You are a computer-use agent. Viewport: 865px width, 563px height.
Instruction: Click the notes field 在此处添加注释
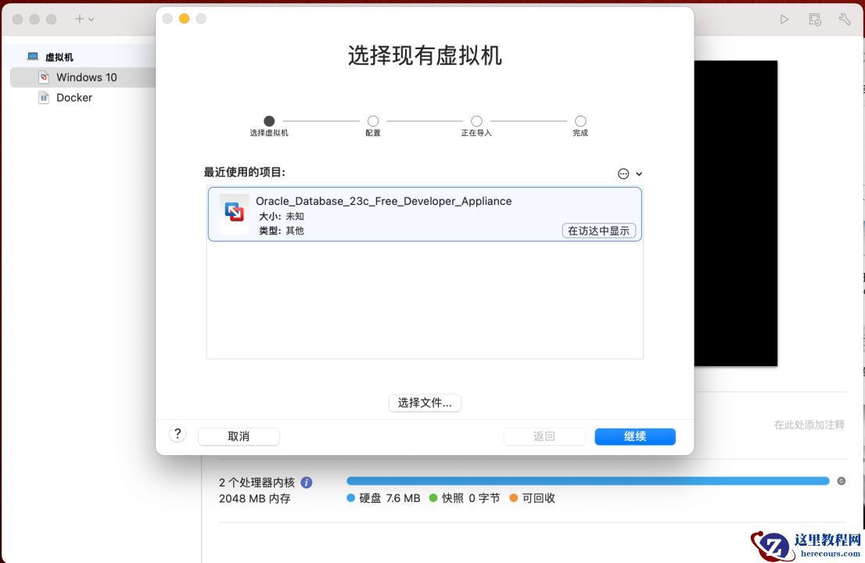(x=809, y=425)
